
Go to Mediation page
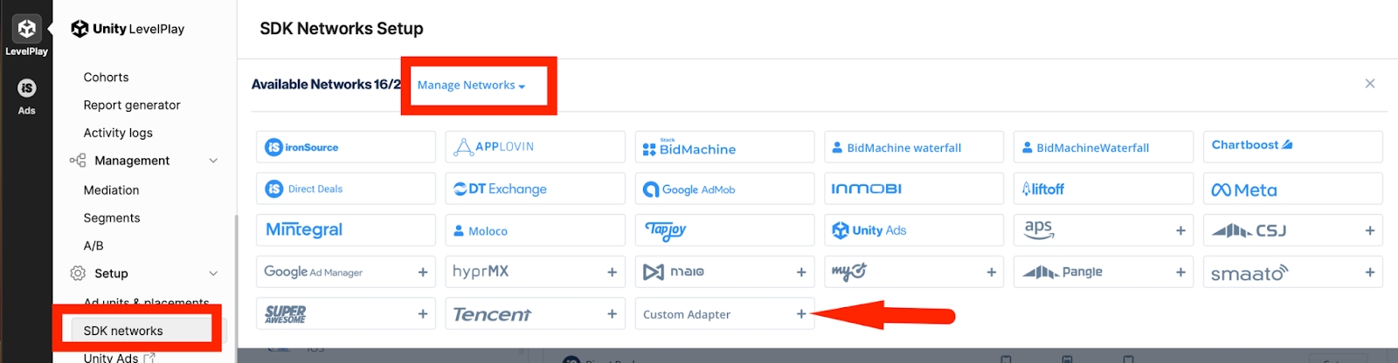111,189
